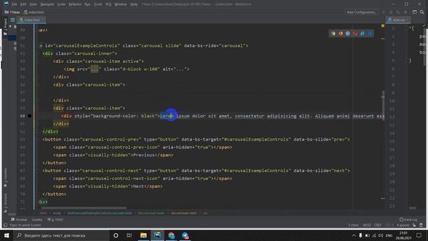Click the black color gutter swatch on line 60
Viewport: 428px width, 241px height.
[29, 116]
